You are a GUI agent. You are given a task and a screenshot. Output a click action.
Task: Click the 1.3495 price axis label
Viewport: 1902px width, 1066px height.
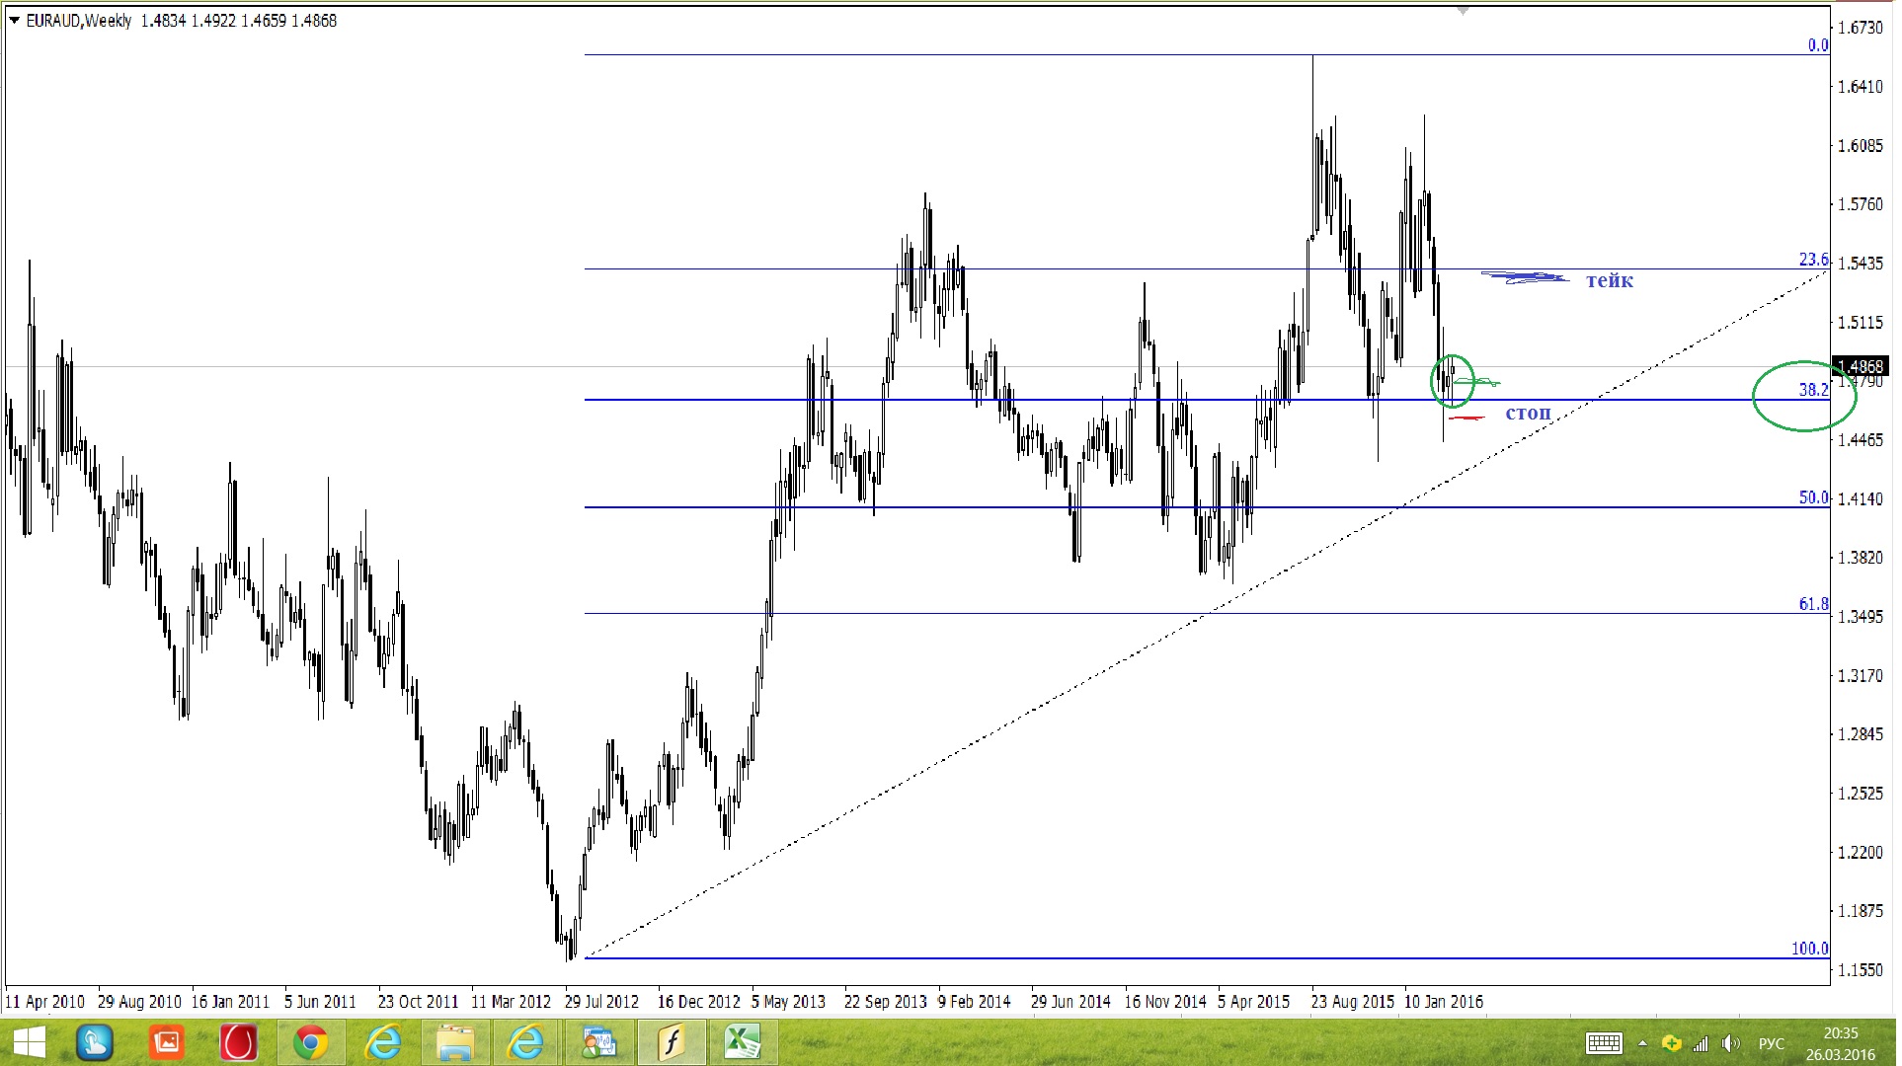tap(1860, 617)
